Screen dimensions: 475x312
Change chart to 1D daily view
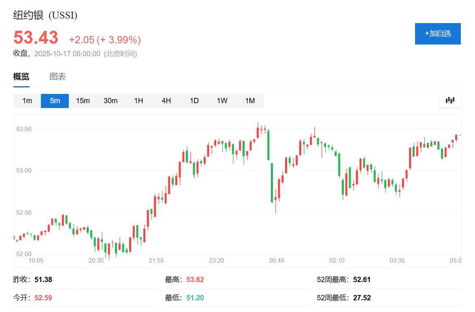pos(194,101)
